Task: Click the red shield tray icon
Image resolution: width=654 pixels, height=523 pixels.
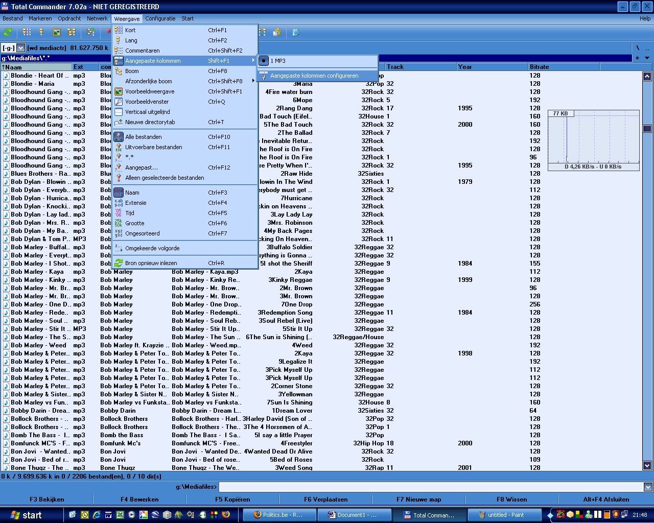Action: click(616, 515)
